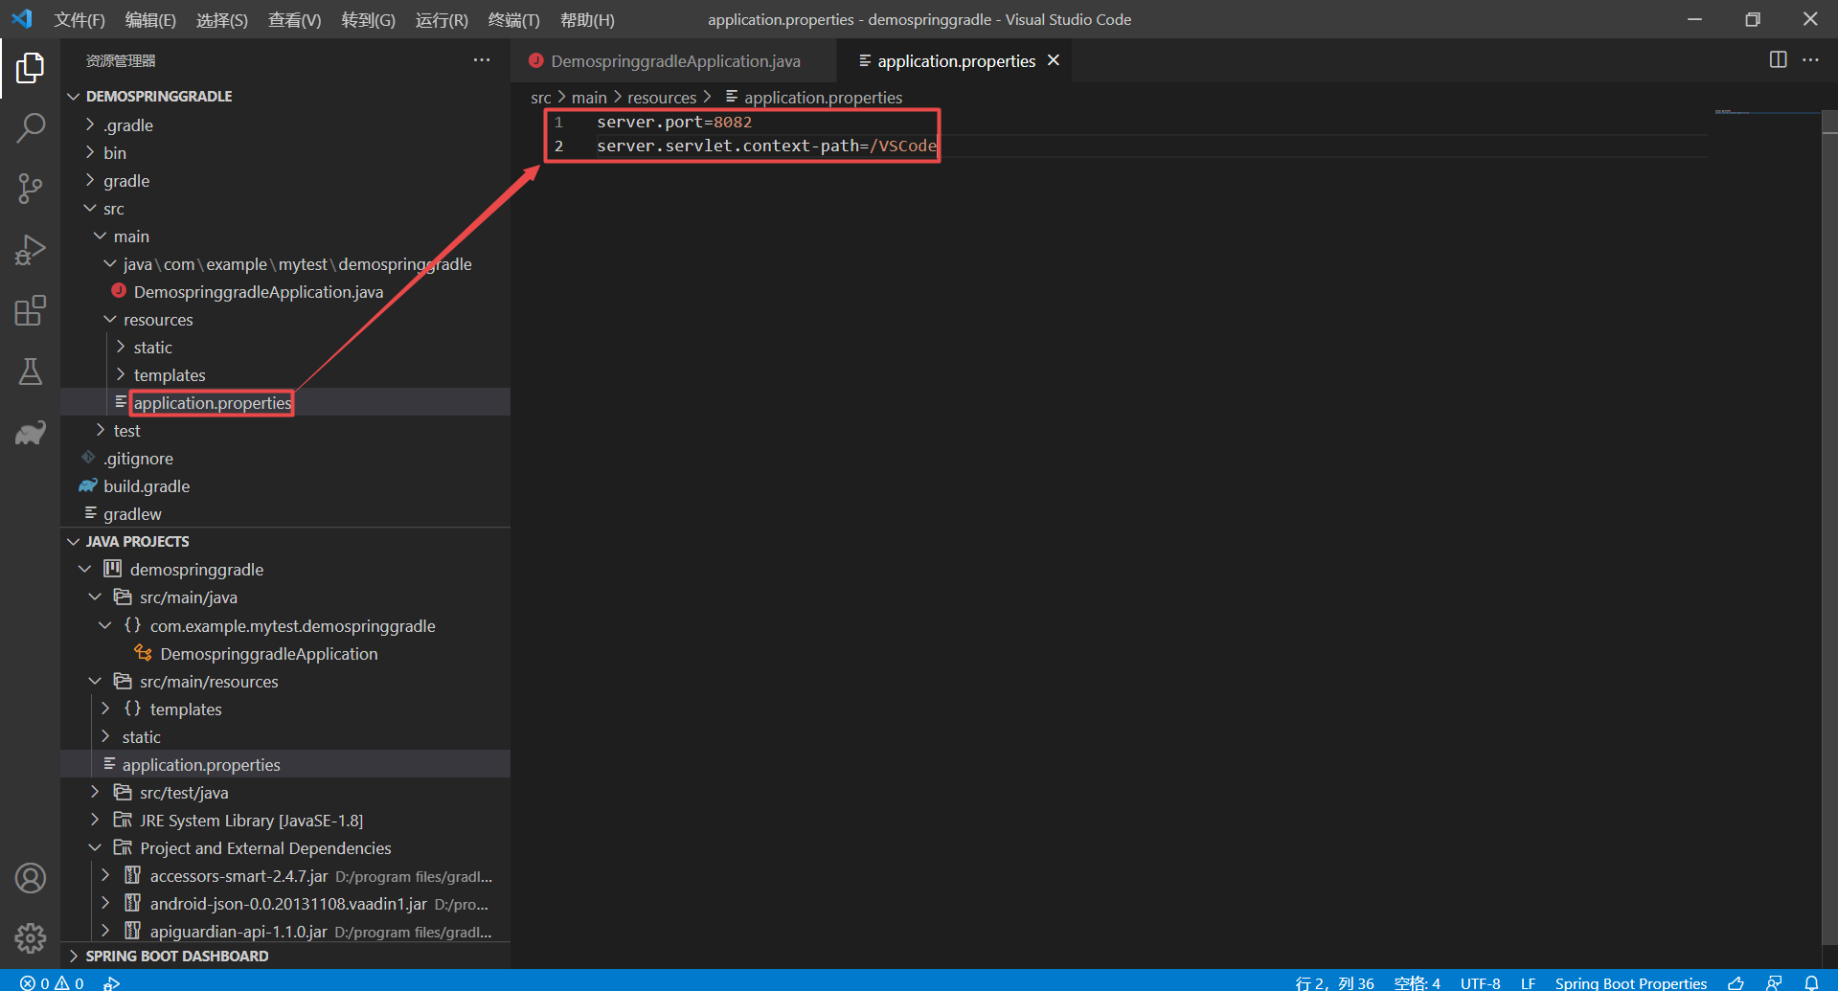Open the .gitignore file
1838x991 pixels.
tap(285, 458)
